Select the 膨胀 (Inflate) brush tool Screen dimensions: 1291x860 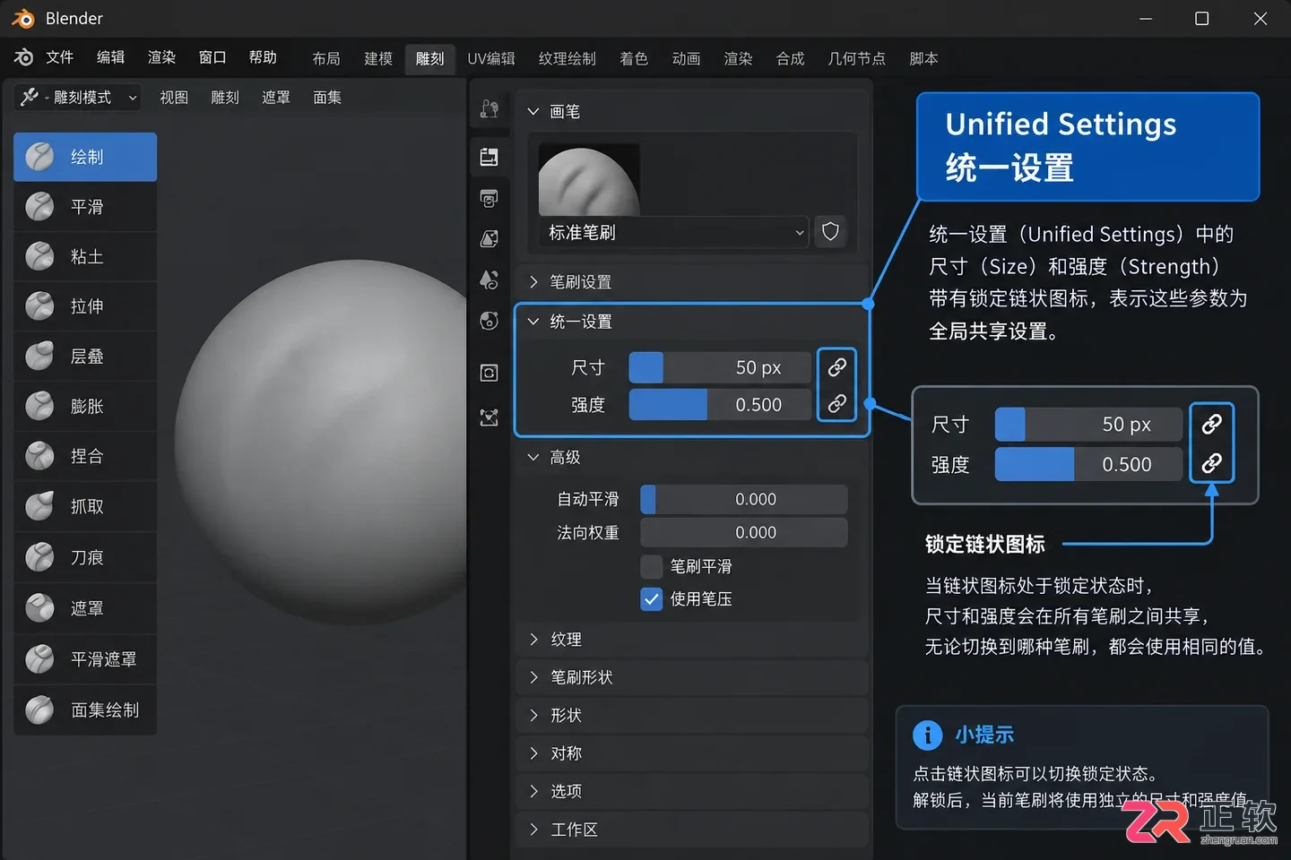coord(85,407)
